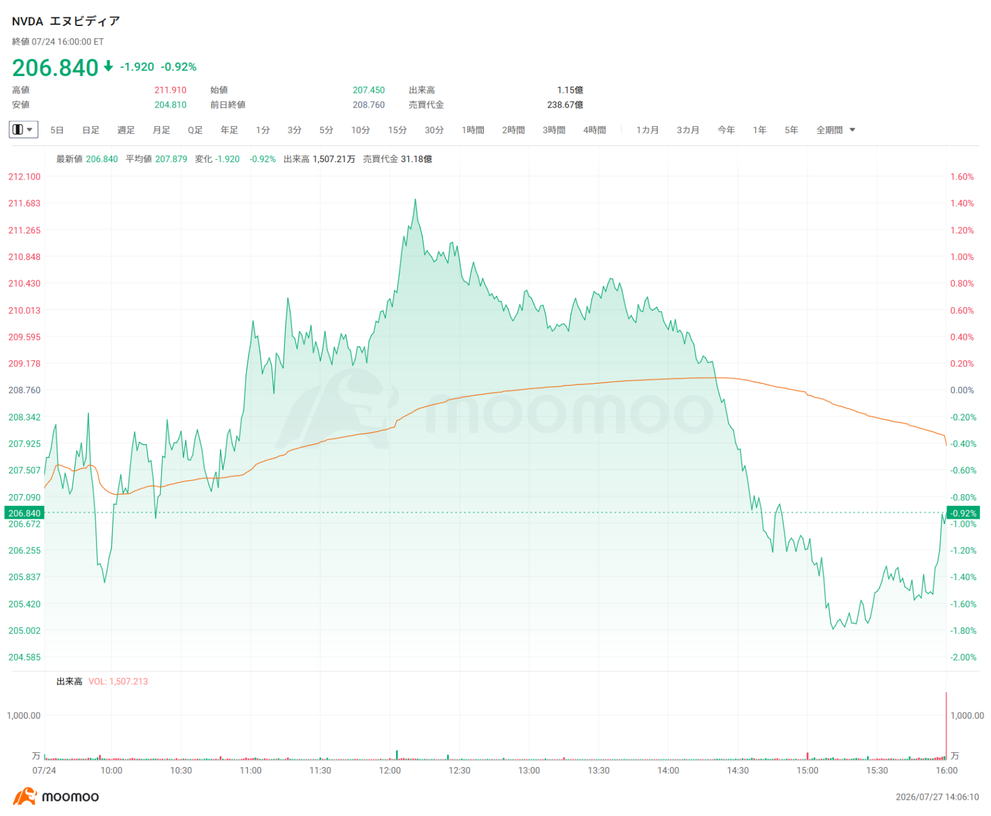Show the 1カ月 range
The width and height of the screenshot is (991, 816).
(x=647, y=130)
